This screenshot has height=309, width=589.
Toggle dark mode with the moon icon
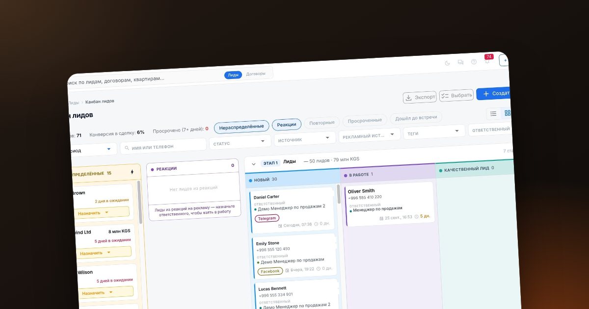pyautogui.click(x=447, y=63)
